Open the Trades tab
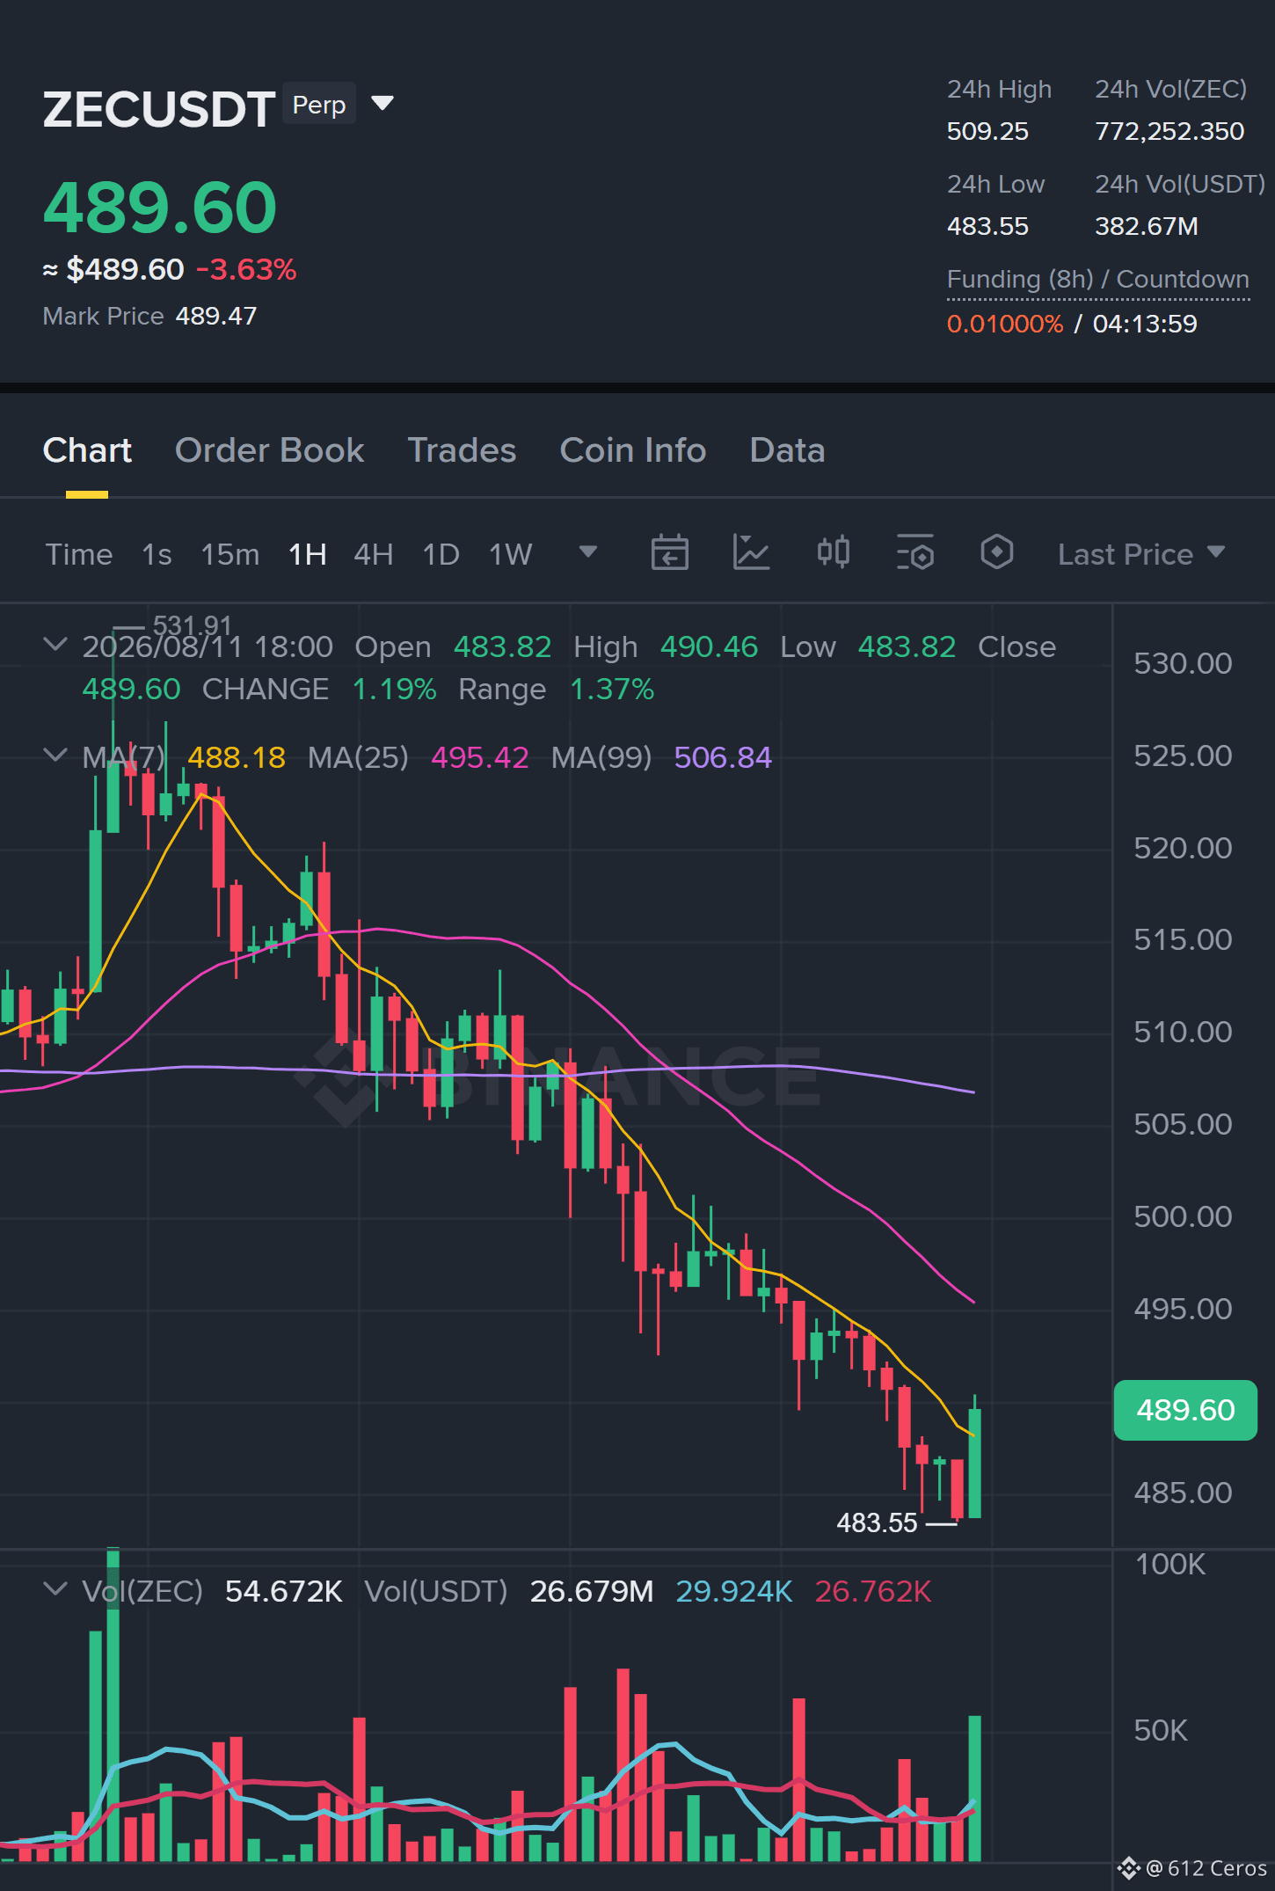Image resolution: width=1275 pixels, height=1891 pixels. point(462,450)
